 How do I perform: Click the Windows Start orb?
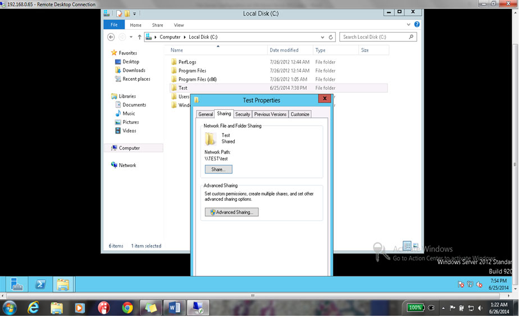coord(9,308)
